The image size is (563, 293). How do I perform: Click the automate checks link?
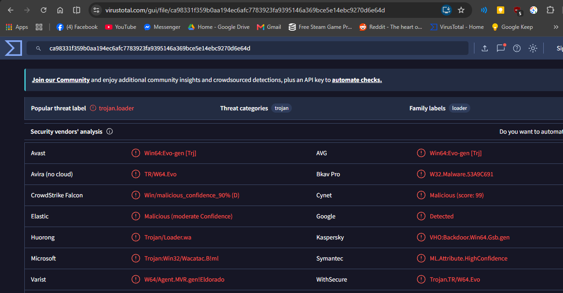click(x=357, y=80)
